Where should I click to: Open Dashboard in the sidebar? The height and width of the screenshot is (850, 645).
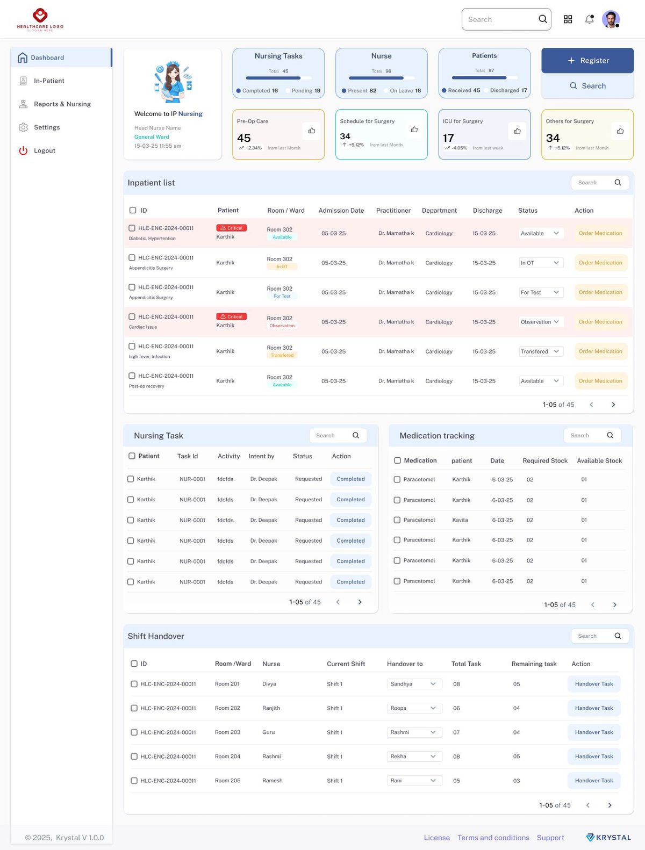pos(61,57)
